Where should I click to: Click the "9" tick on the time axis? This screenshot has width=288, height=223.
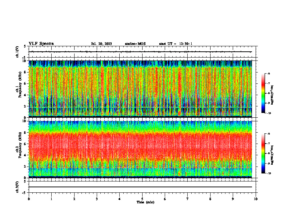[233, 199]
